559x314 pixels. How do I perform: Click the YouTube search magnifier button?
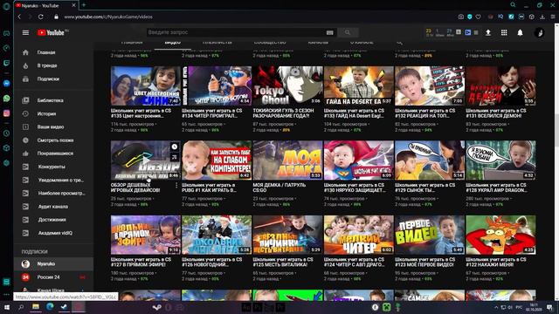point(348,32)
